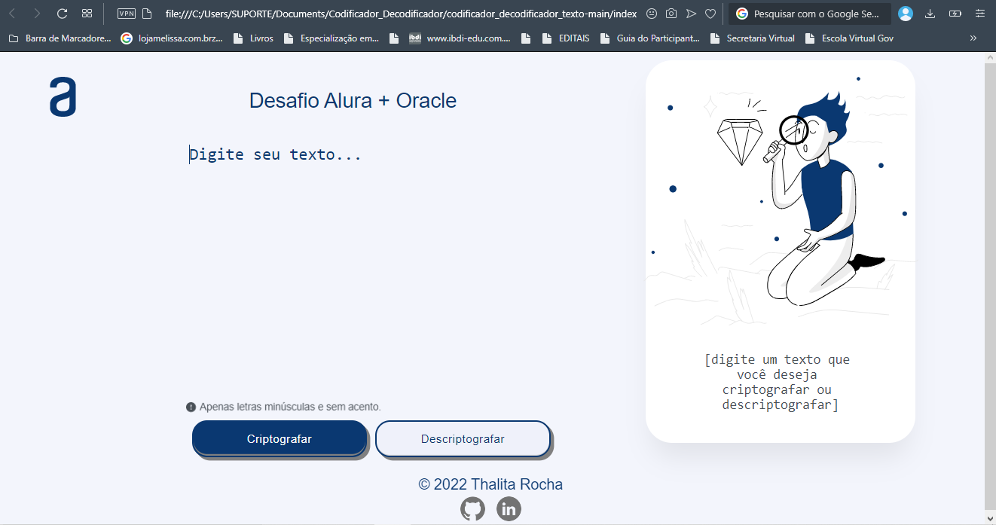Take a screenshot with the camera icon
Viewport: 996px width, 525px height.
pyautogui.click(x=671, y=13)
